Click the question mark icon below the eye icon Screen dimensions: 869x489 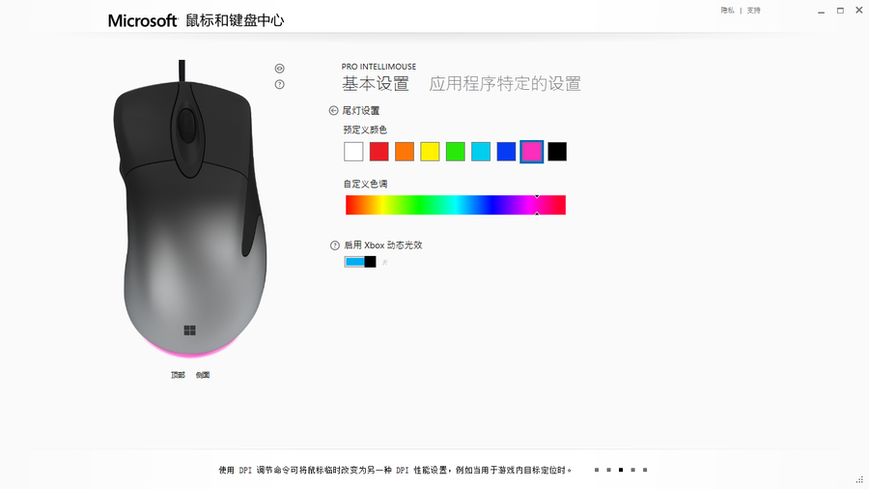coord(279,84)
